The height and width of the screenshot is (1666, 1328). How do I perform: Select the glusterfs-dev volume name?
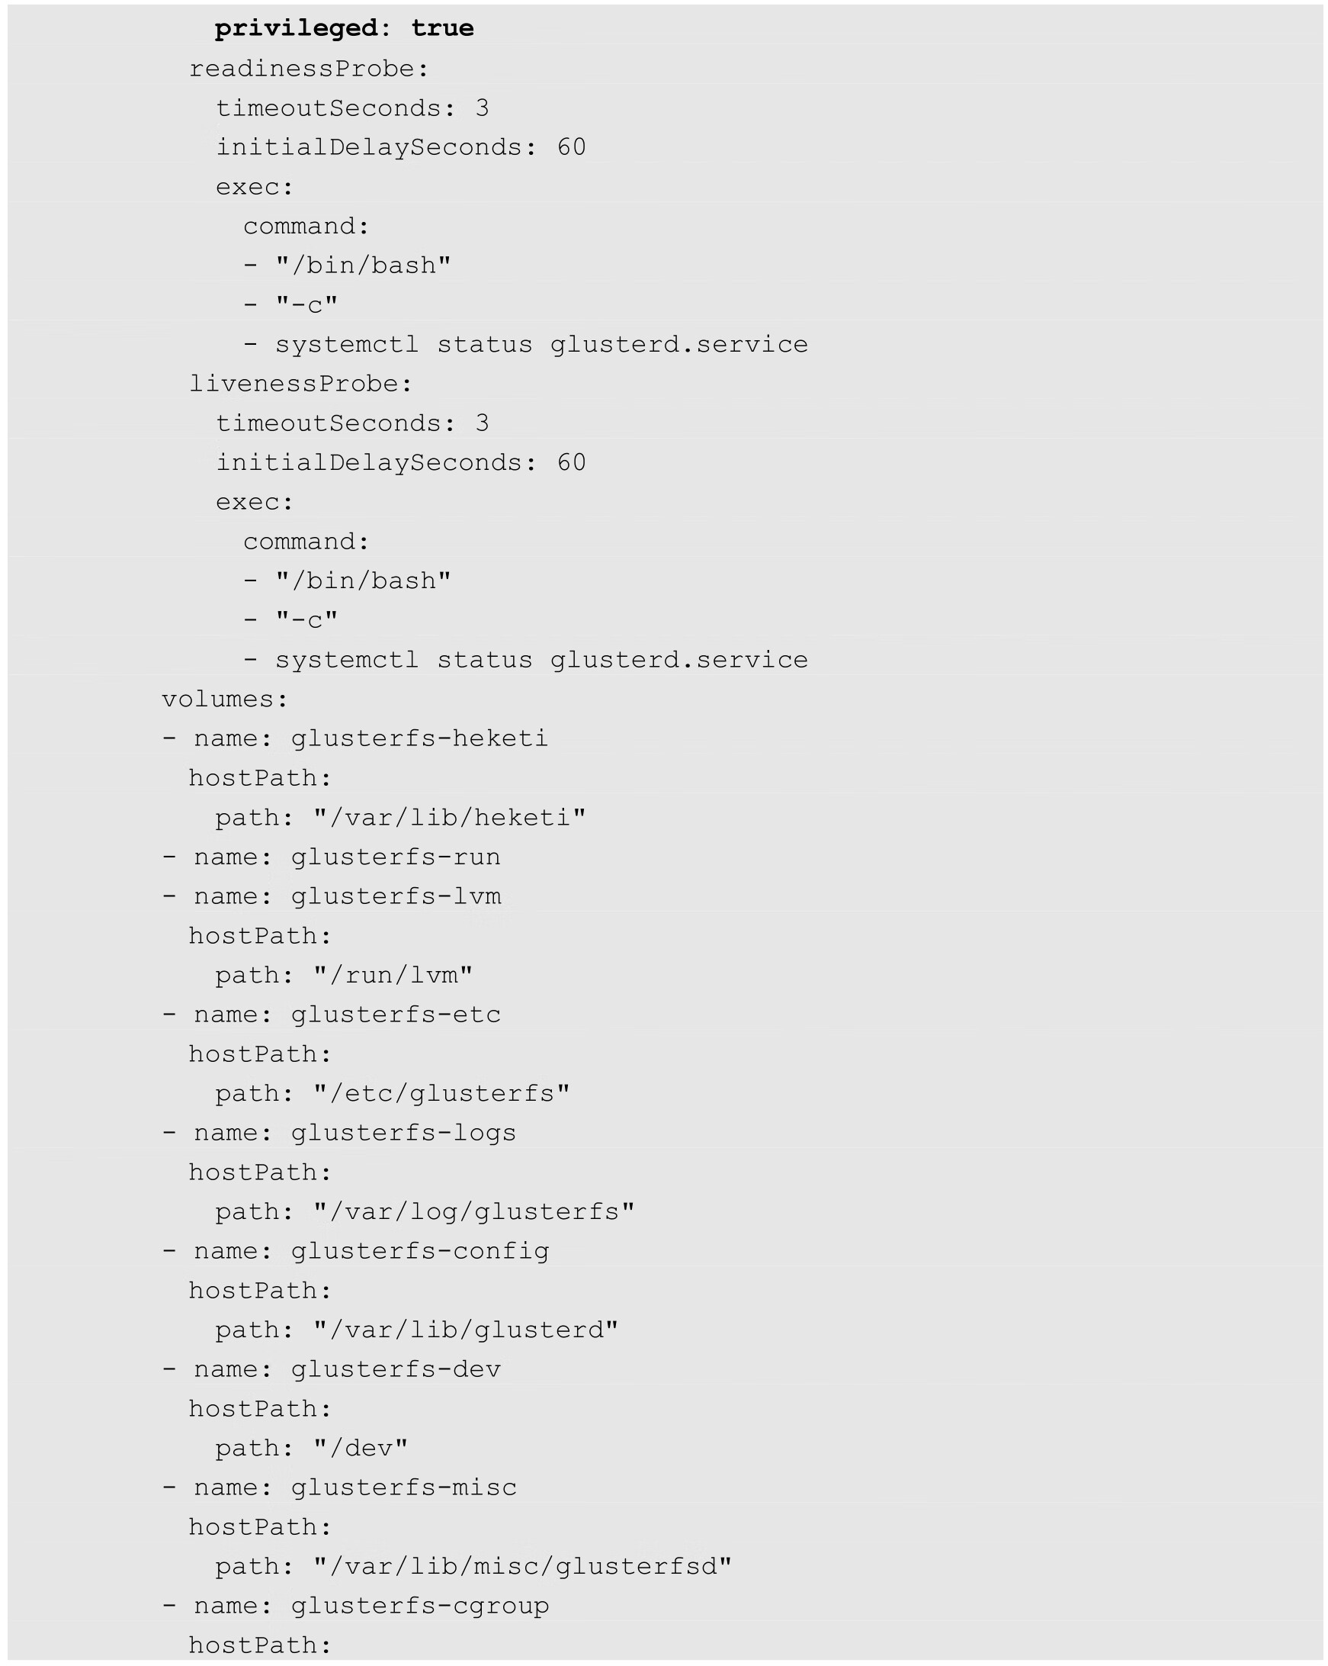[396, 1369]
